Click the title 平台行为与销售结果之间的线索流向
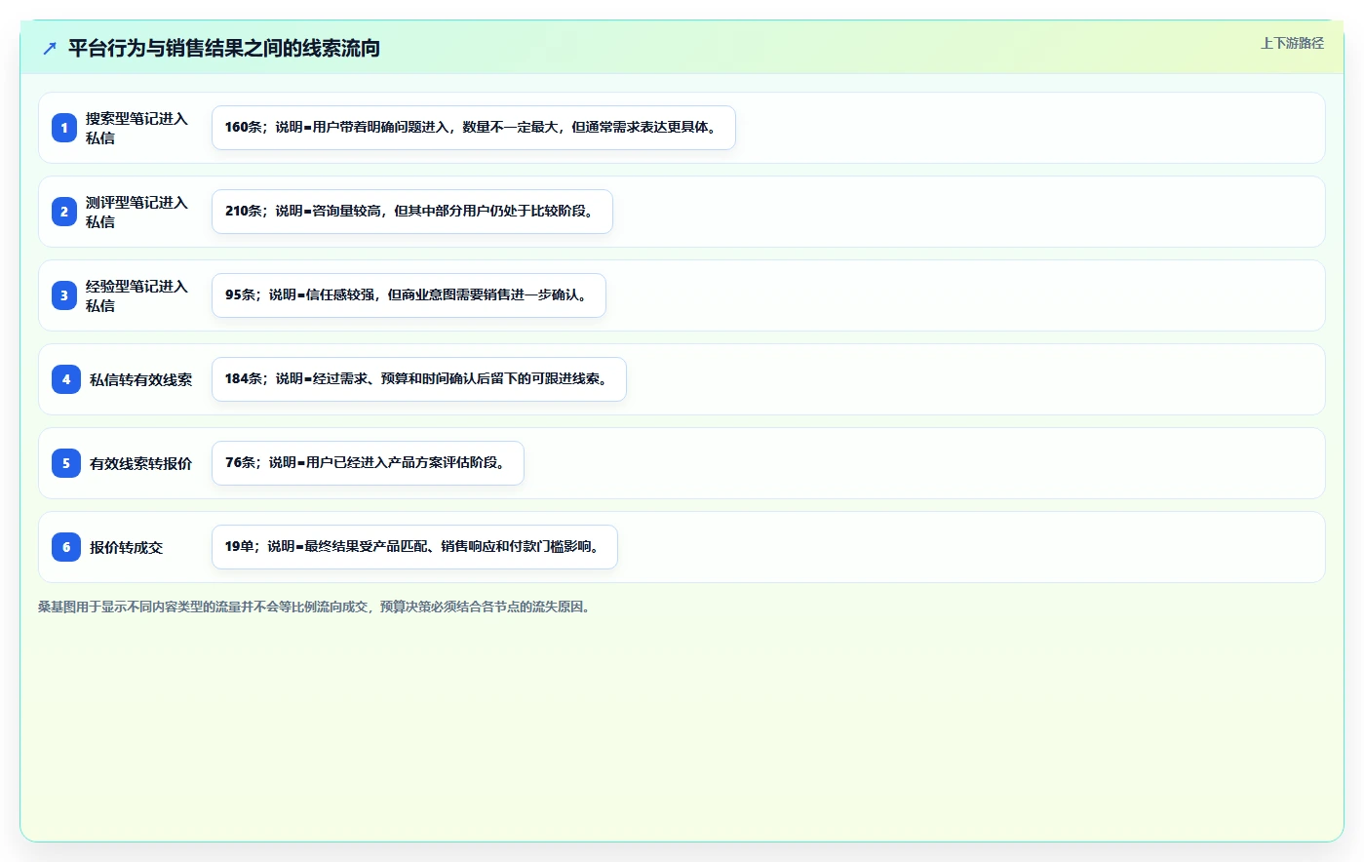 point(224,48)
